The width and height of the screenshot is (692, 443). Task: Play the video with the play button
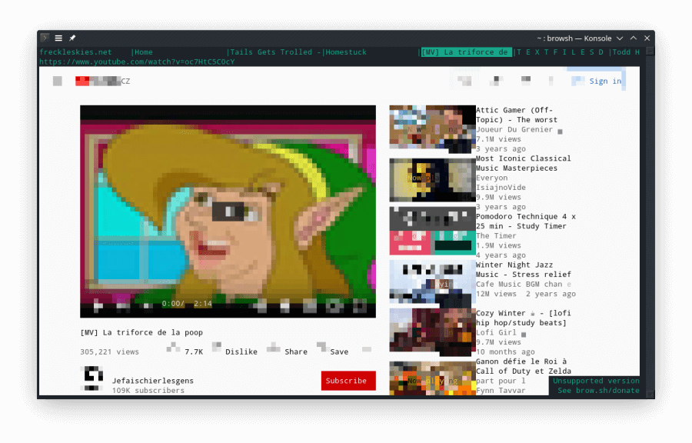[x=98, y=305]
